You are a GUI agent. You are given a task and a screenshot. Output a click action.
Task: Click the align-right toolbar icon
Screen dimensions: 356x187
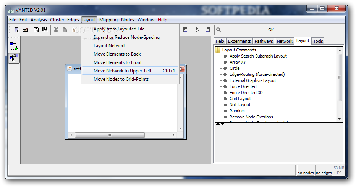point(208,30)
